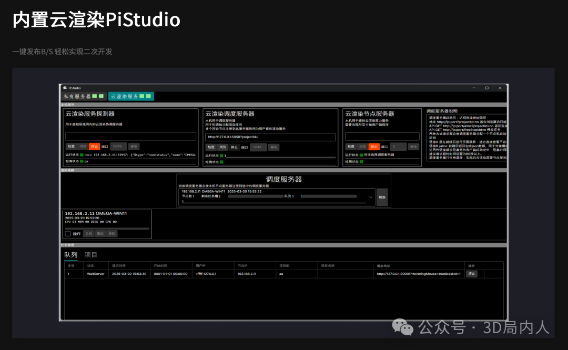Viewport: 568px width, 350px height.
Task: Click 关机 on the OMEGA-WIN11 node card
Action: click(89, 234)
